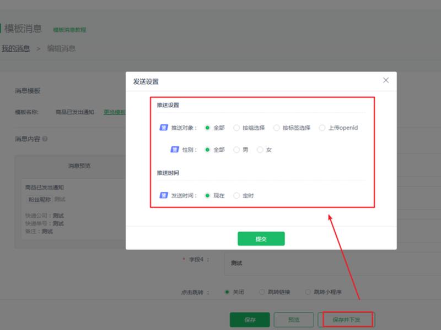Click the 编辑消息 breadcrumb text
The width and height of the screenshot is (441, 330).
[61, 48]
